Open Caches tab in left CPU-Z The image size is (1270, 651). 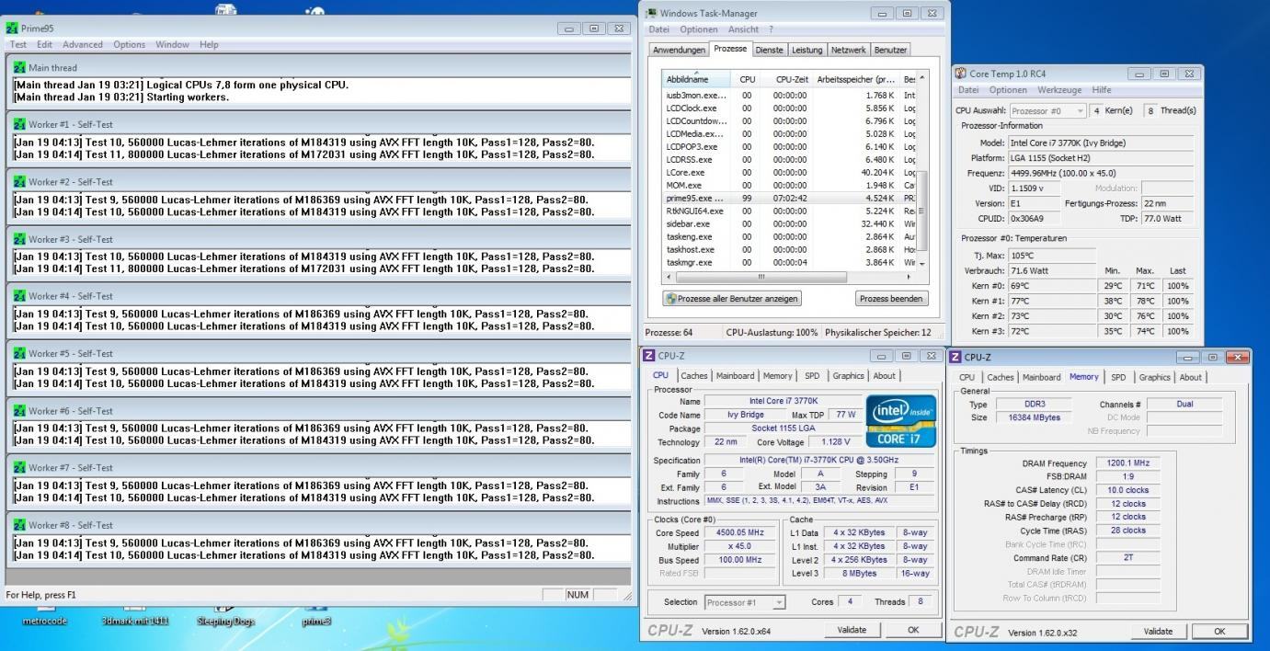click(694, 375)
